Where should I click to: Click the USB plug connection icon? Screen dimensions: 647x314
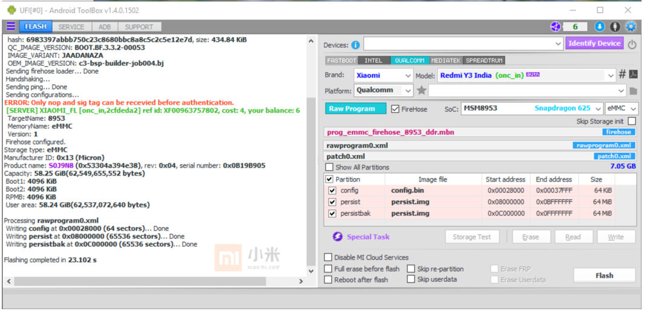point(615,27)
